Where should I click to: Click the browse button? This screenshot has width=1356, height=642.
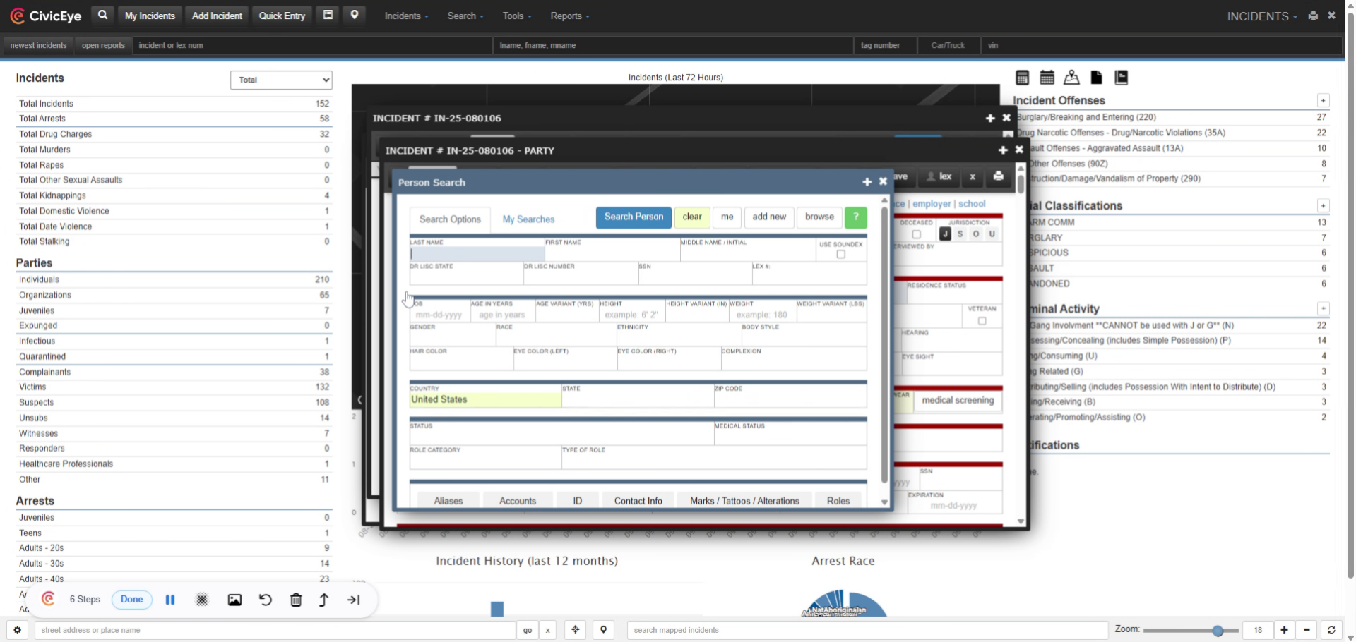pyautogui.click(x=819, y=217)
